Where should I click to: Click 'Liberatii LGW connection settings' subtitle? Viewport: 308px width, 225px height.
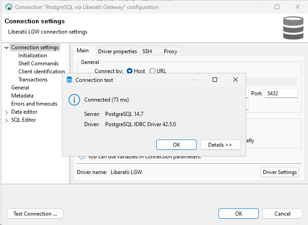pos(48,32)
